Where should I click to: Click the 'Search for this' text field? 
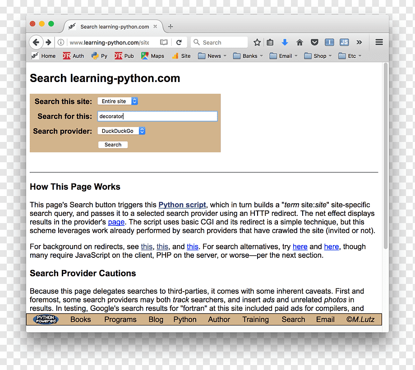pyautogui.click(x=157, y=116)
